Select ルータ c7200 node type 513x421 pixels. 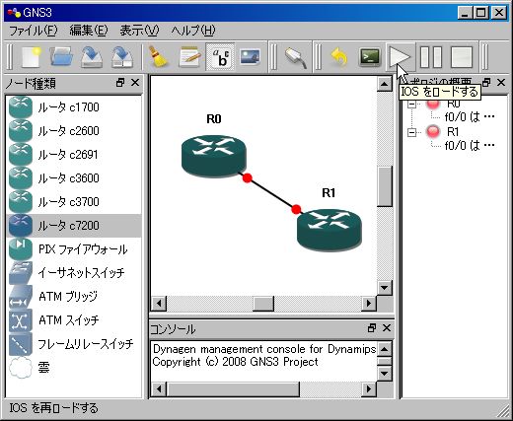tap(74, 226)
